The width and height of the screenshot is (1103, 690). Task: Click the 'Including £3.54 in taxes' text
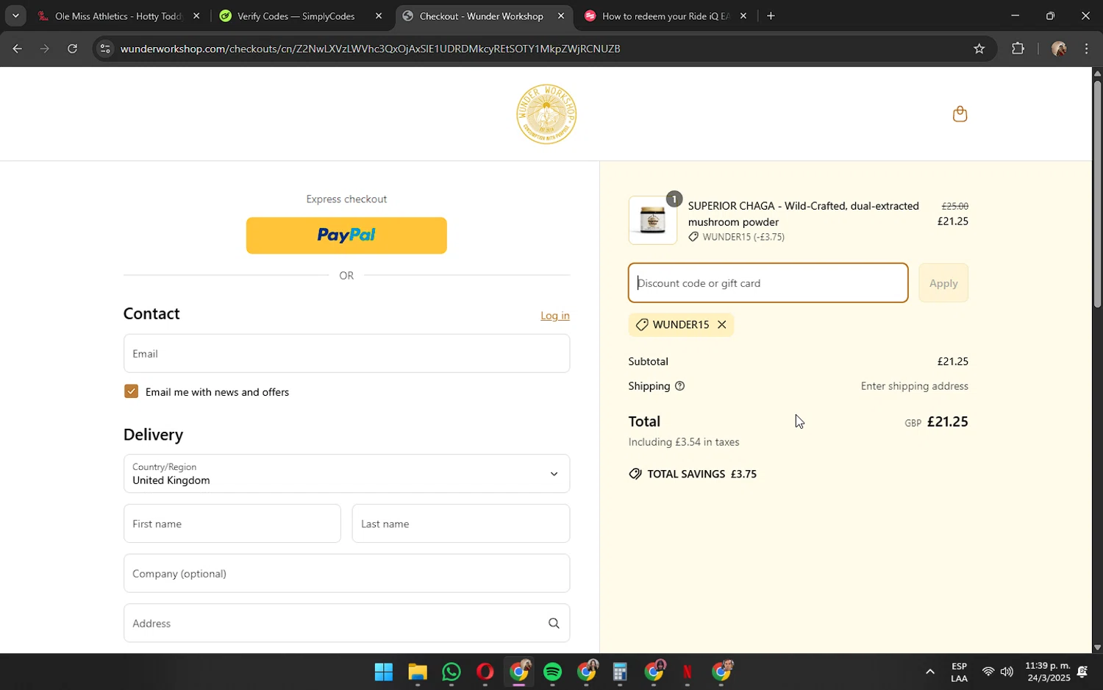click(x=684, y=442)
